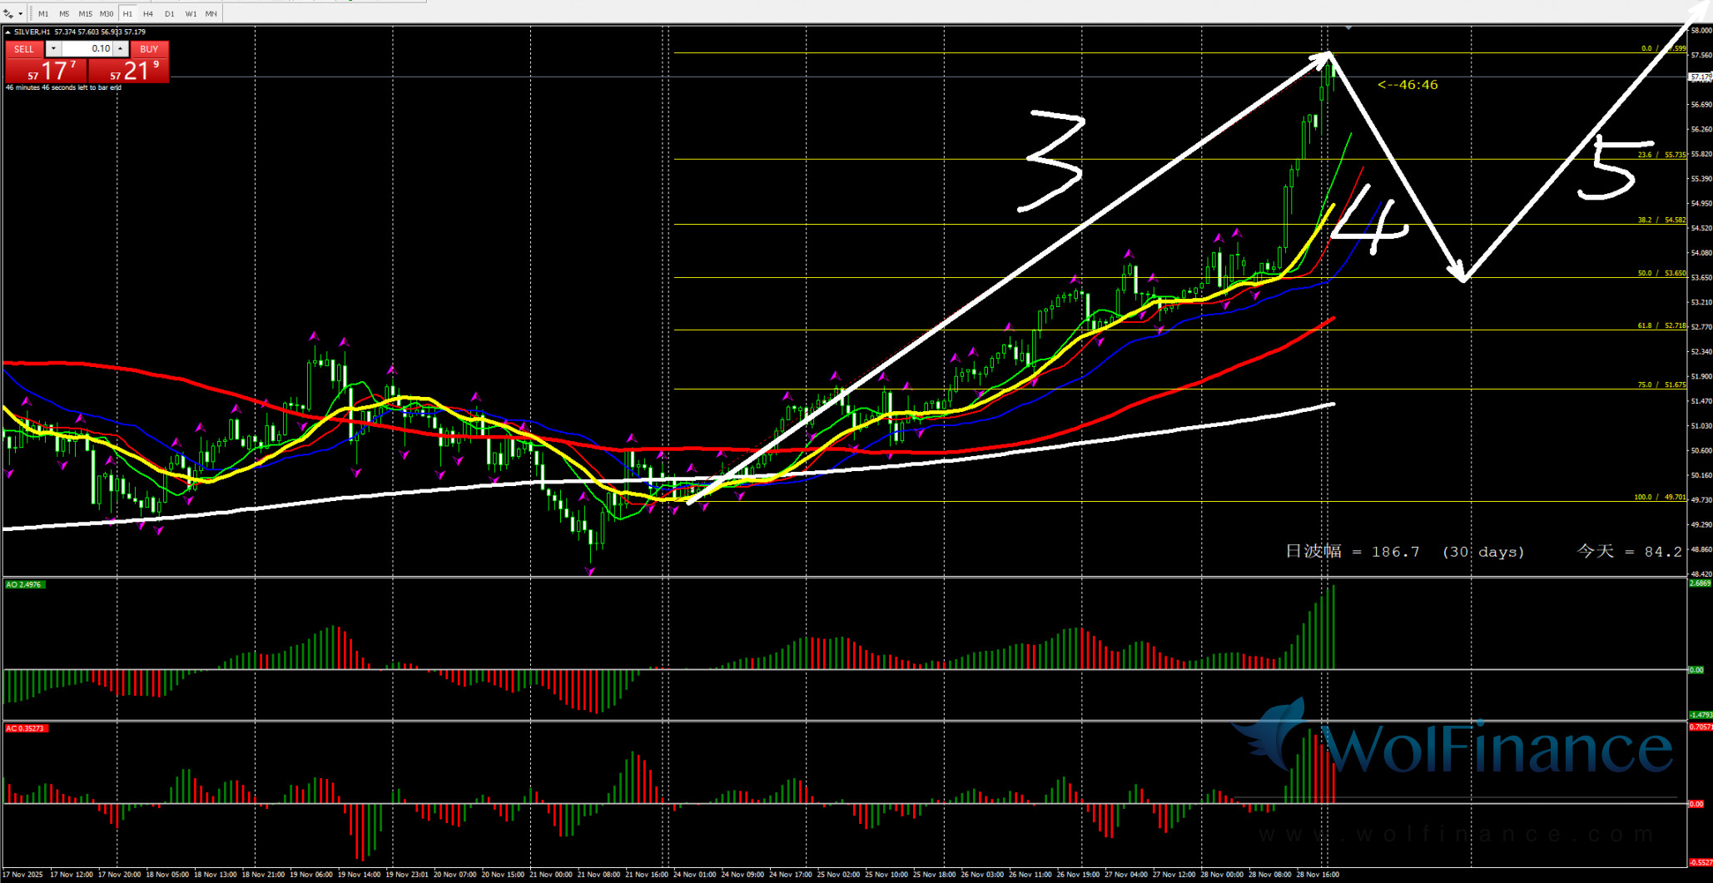Select the active H1 timeframe
Image resolution: width=1713 pixels, height=883 pixels.
click(127, 13)
